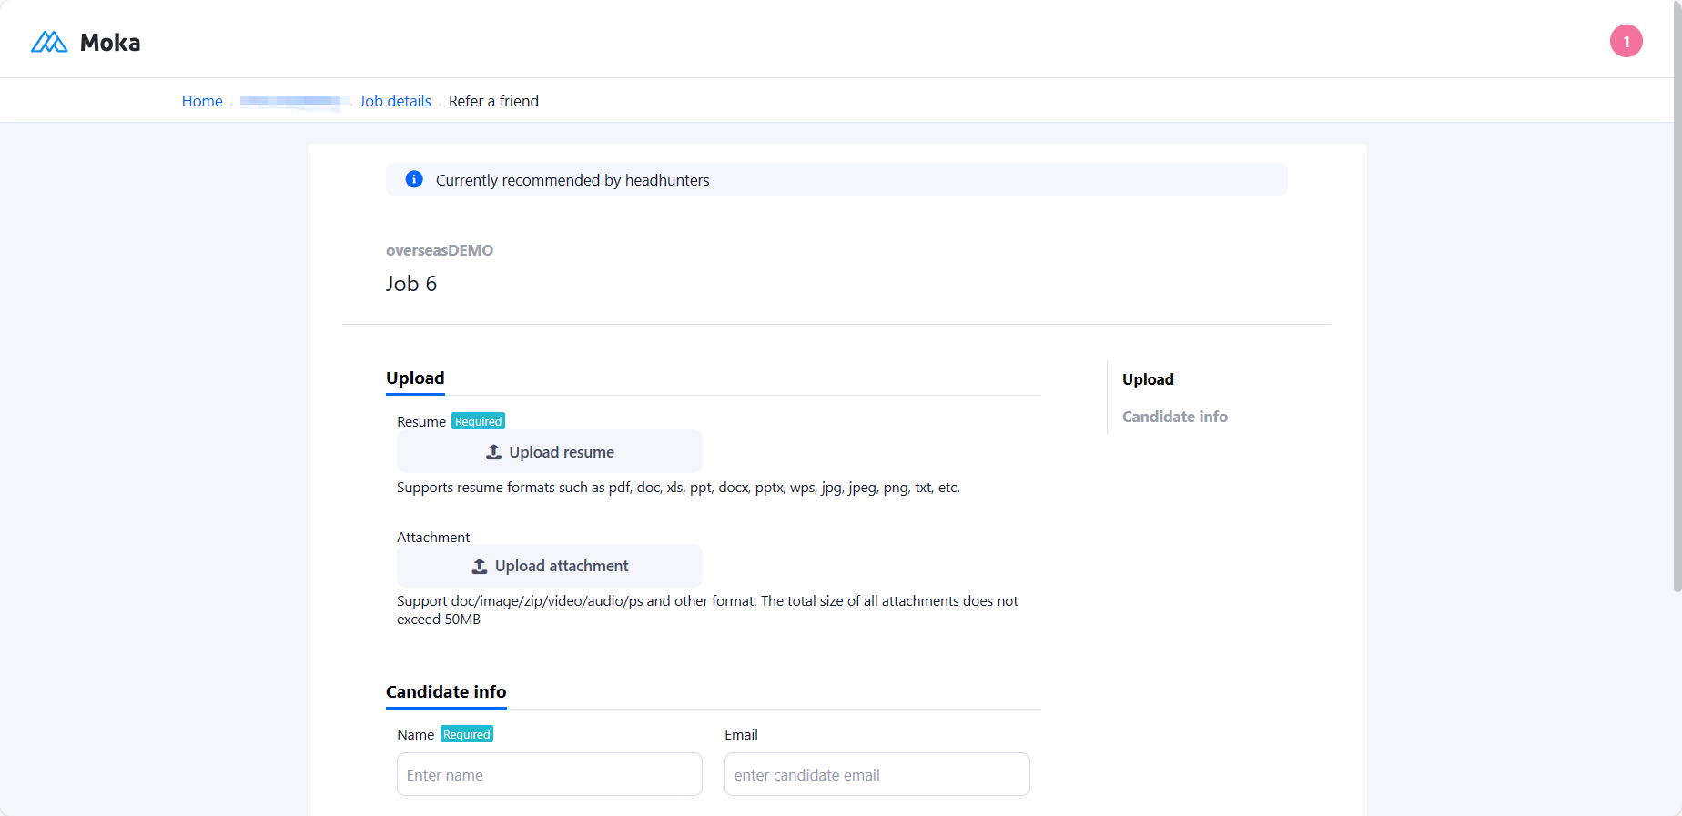The image size is (1682, 816).
Task: Jump to Upload in the right sidebar
Action: click(1148, 379)
